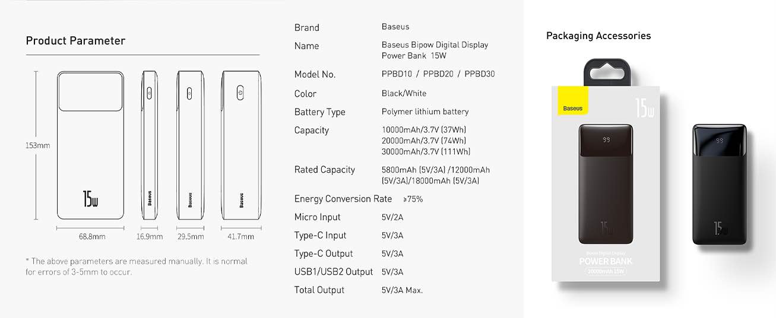Click the power button on 41.7mm side diagram
The image size is (776, 318).
tap(240, 93)
